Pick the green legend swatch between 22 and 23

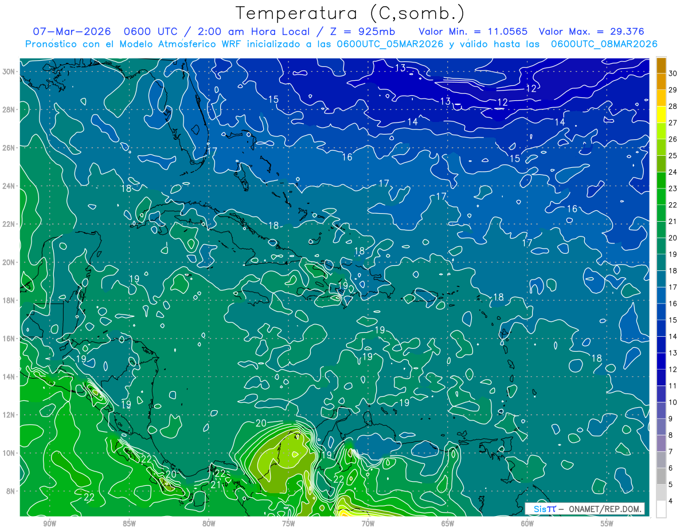point(661,197)
